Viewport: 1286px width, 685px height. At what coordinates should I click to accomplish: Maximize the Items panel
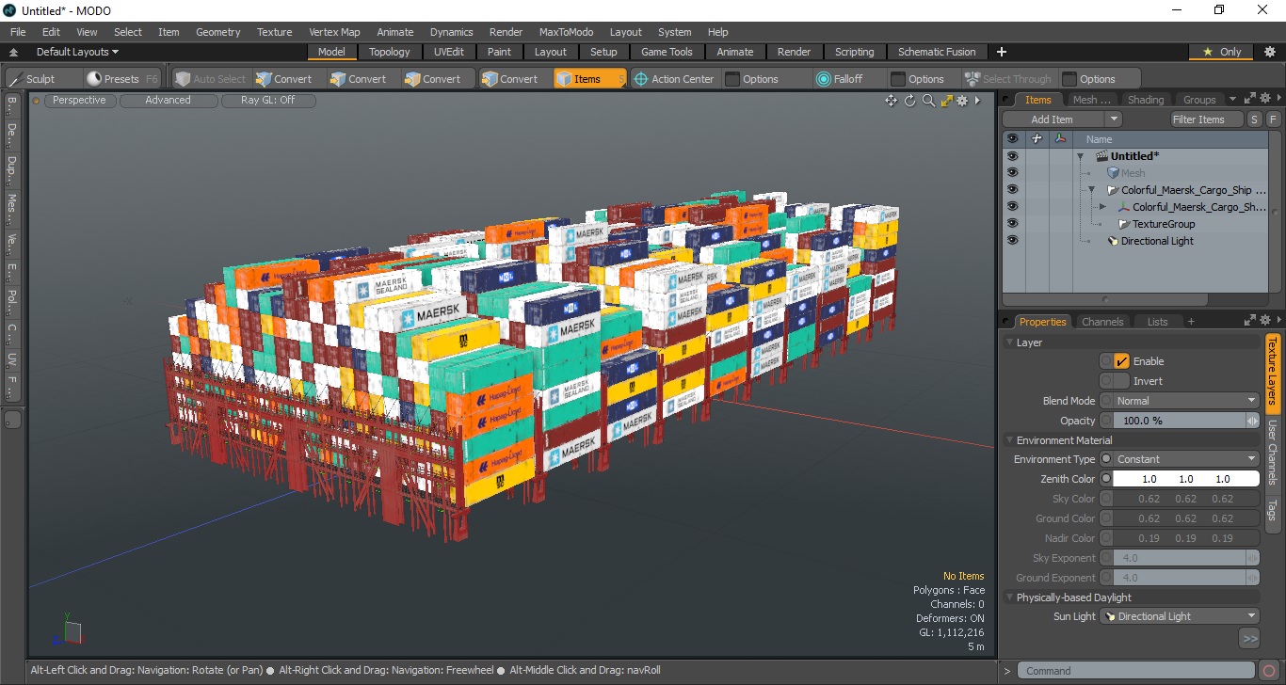1250,99
